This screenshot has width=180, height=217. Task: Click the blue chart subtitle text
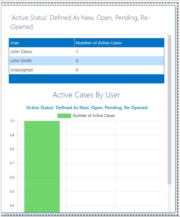click(86, 108)
